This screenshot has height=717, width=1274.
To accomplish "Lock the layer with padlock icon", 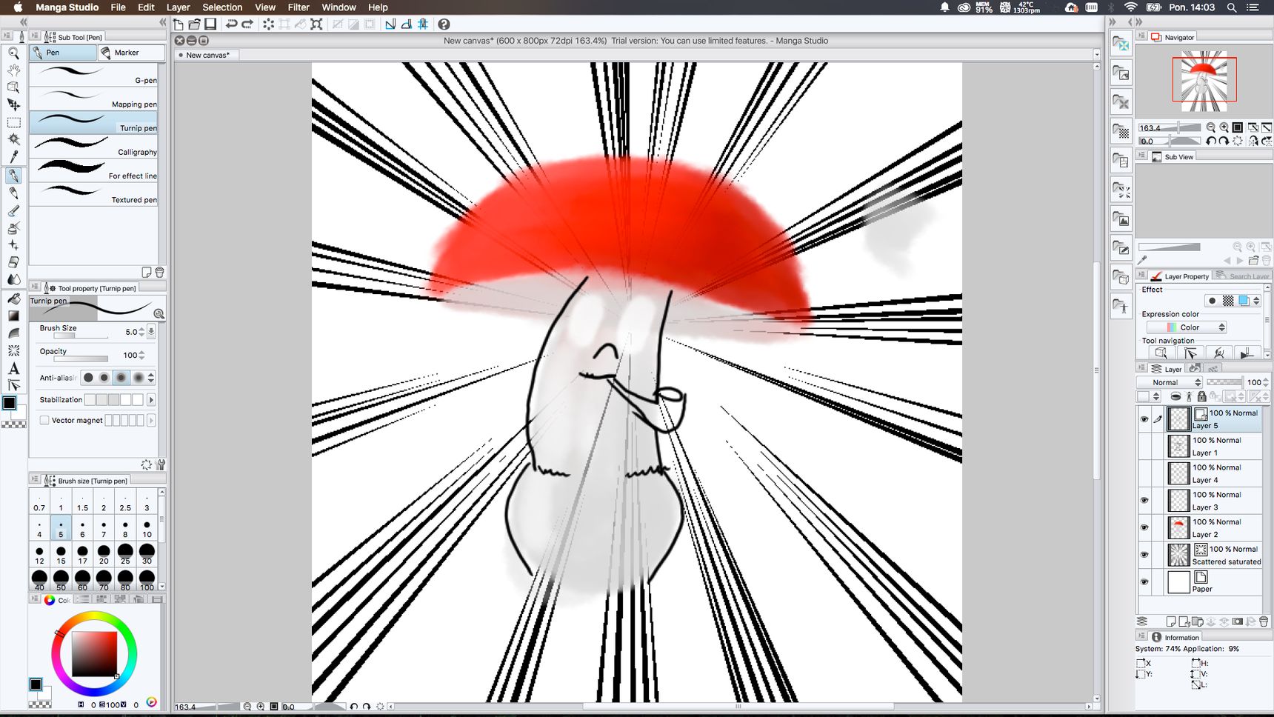I will coord(1201,397).
